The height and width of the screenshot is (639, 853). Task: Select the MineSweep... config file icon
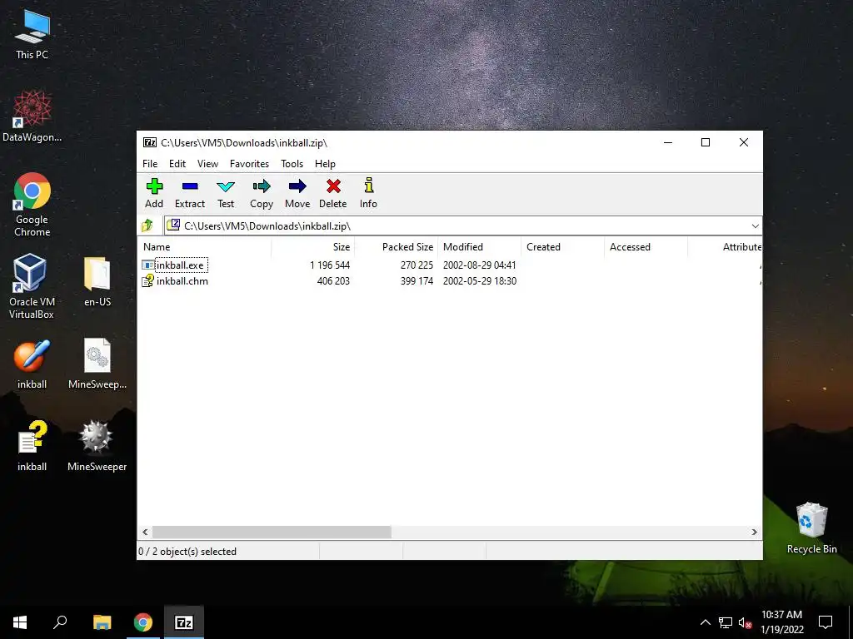point(97,364)
